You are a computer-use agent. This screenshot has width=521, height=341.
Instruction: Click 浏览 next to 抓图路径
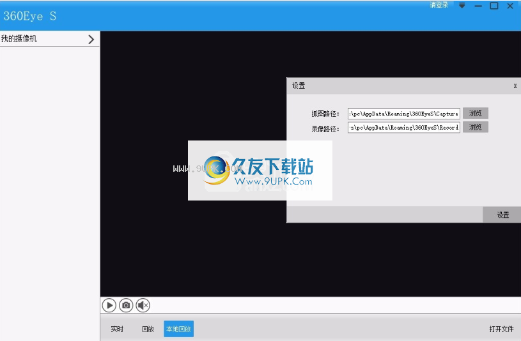point(476,113)
